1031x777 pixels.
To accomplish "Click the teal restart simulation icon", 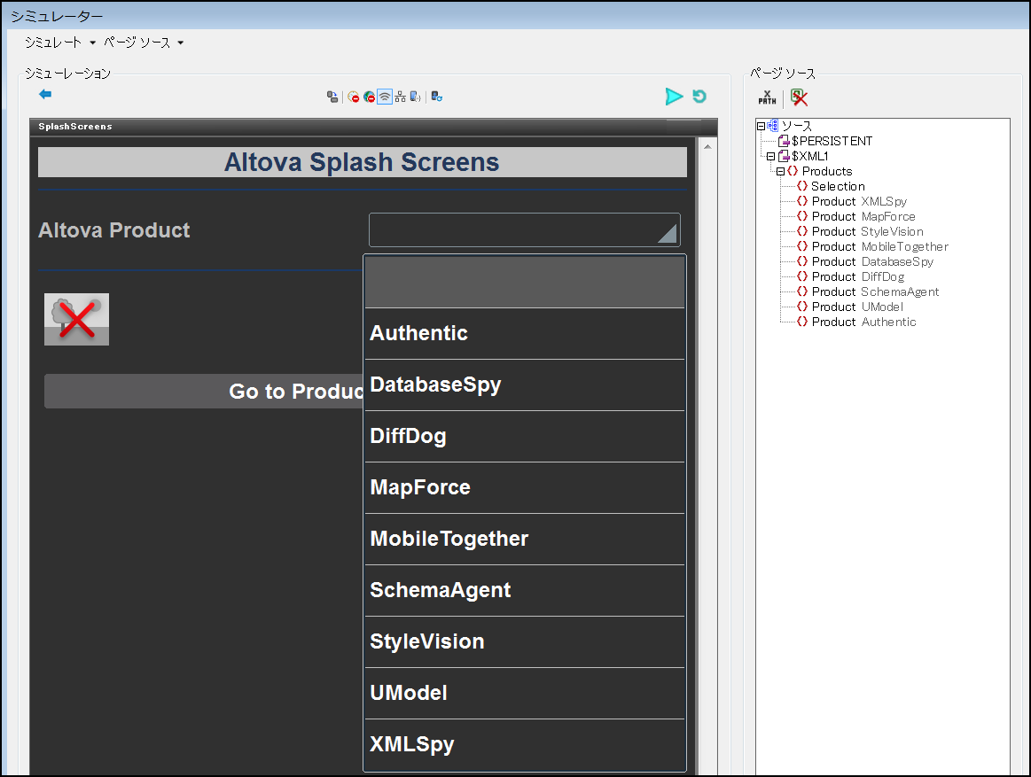I will click(699, 97).
